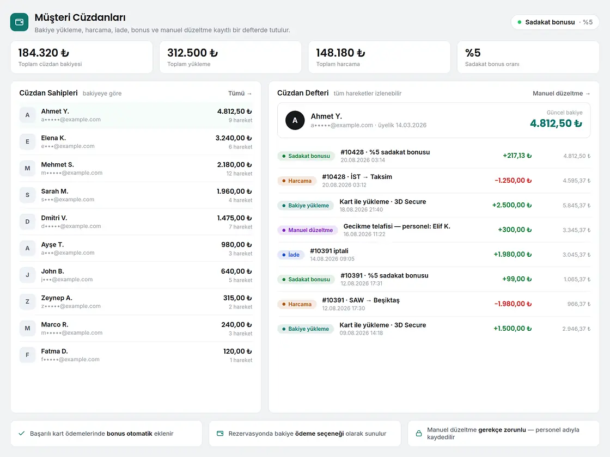Click the Toplam cüzdan bakiyesi 184.320 ₺ card
610x457 pixels.
82,57
